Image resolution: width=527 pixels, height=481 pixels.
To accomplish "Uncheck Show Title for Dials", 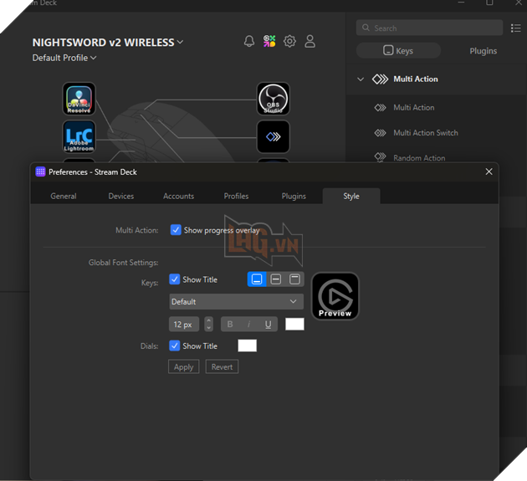I will click(175, 345).
